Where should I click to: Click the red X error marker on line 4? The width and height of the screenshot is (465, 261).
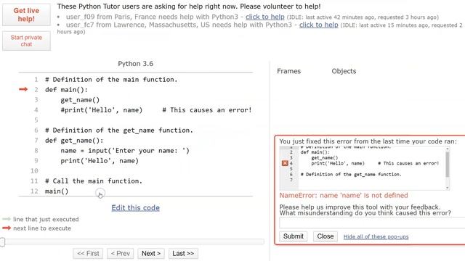click(x=285, y=163)
